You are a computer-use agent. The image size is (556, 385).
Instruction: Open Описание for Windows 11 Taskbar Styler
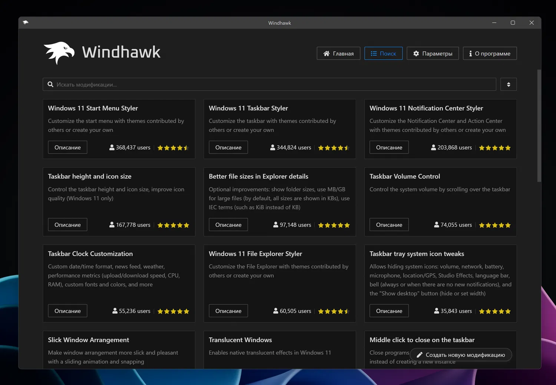(228, 147)
